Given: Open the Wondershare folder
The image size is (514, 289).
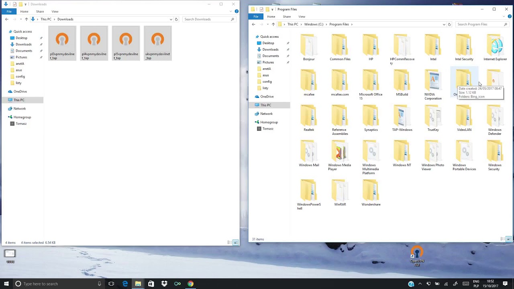Looking at the screenshot, I should coord(371,193).
